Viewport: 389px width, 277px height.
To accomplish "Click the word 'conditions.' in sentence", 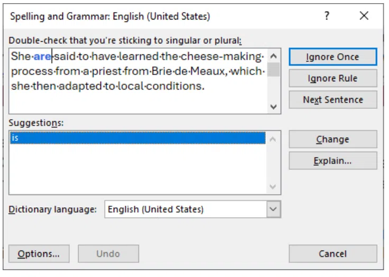I will click(175, 86).
